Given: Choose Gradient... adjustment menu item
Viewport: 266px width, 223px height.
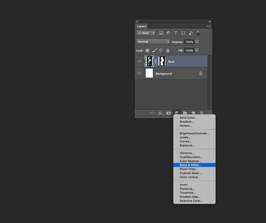Looking at the screenshot, I should click(x=195, y=121).
